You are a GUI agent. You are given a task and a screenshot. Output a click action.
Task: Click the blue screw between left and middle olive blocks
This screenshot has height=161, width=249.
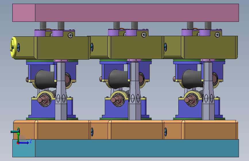pyautogui.click(x=92, y=47)
